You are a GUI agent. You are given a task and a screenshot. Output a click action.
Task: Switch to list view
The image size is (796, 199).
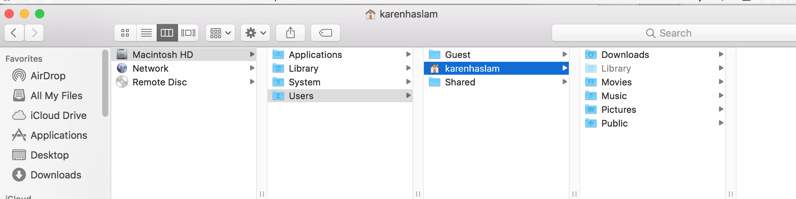[146, 33]
